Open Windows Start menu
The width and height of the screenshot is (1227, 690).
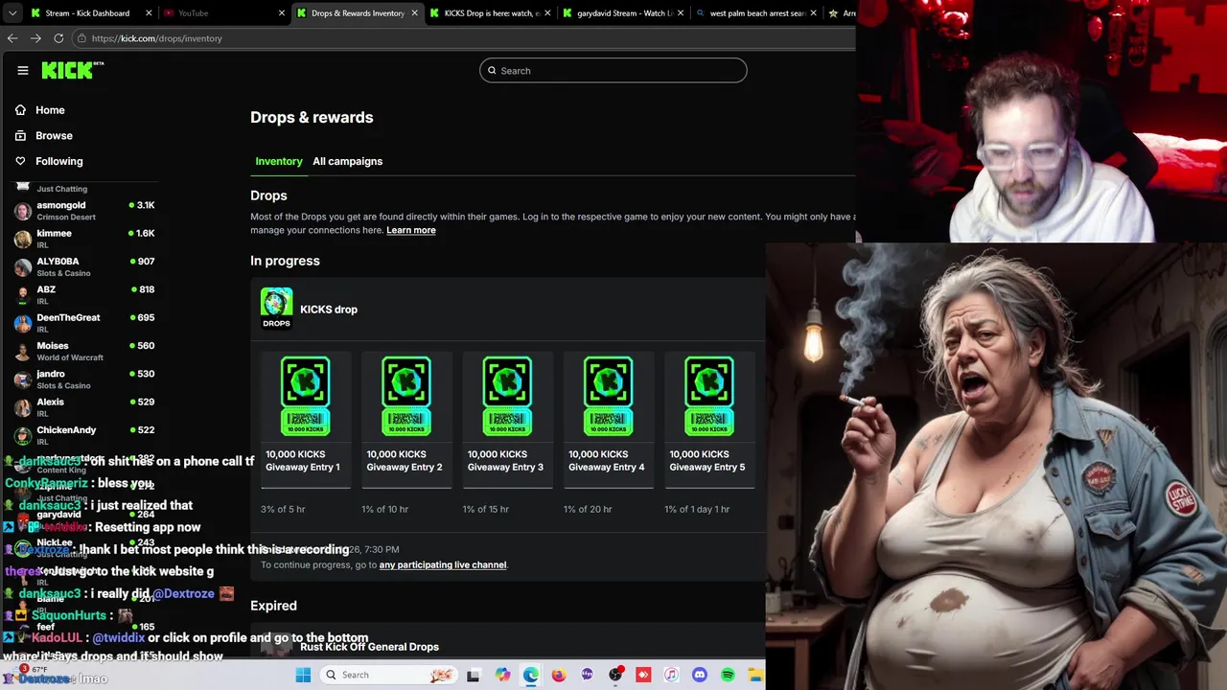pos(303,675)
